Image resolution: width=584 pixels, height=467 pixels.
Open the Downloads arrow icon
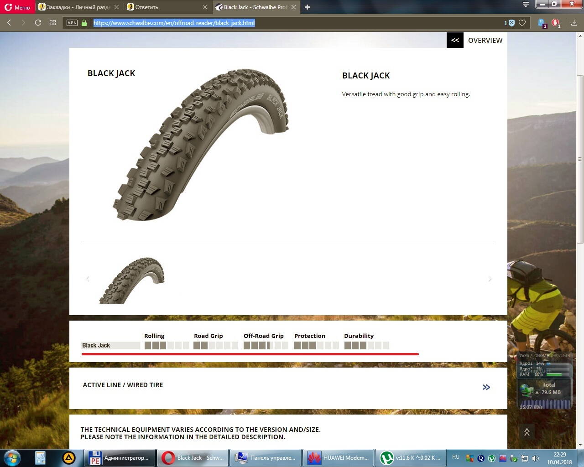pos(574,23)
